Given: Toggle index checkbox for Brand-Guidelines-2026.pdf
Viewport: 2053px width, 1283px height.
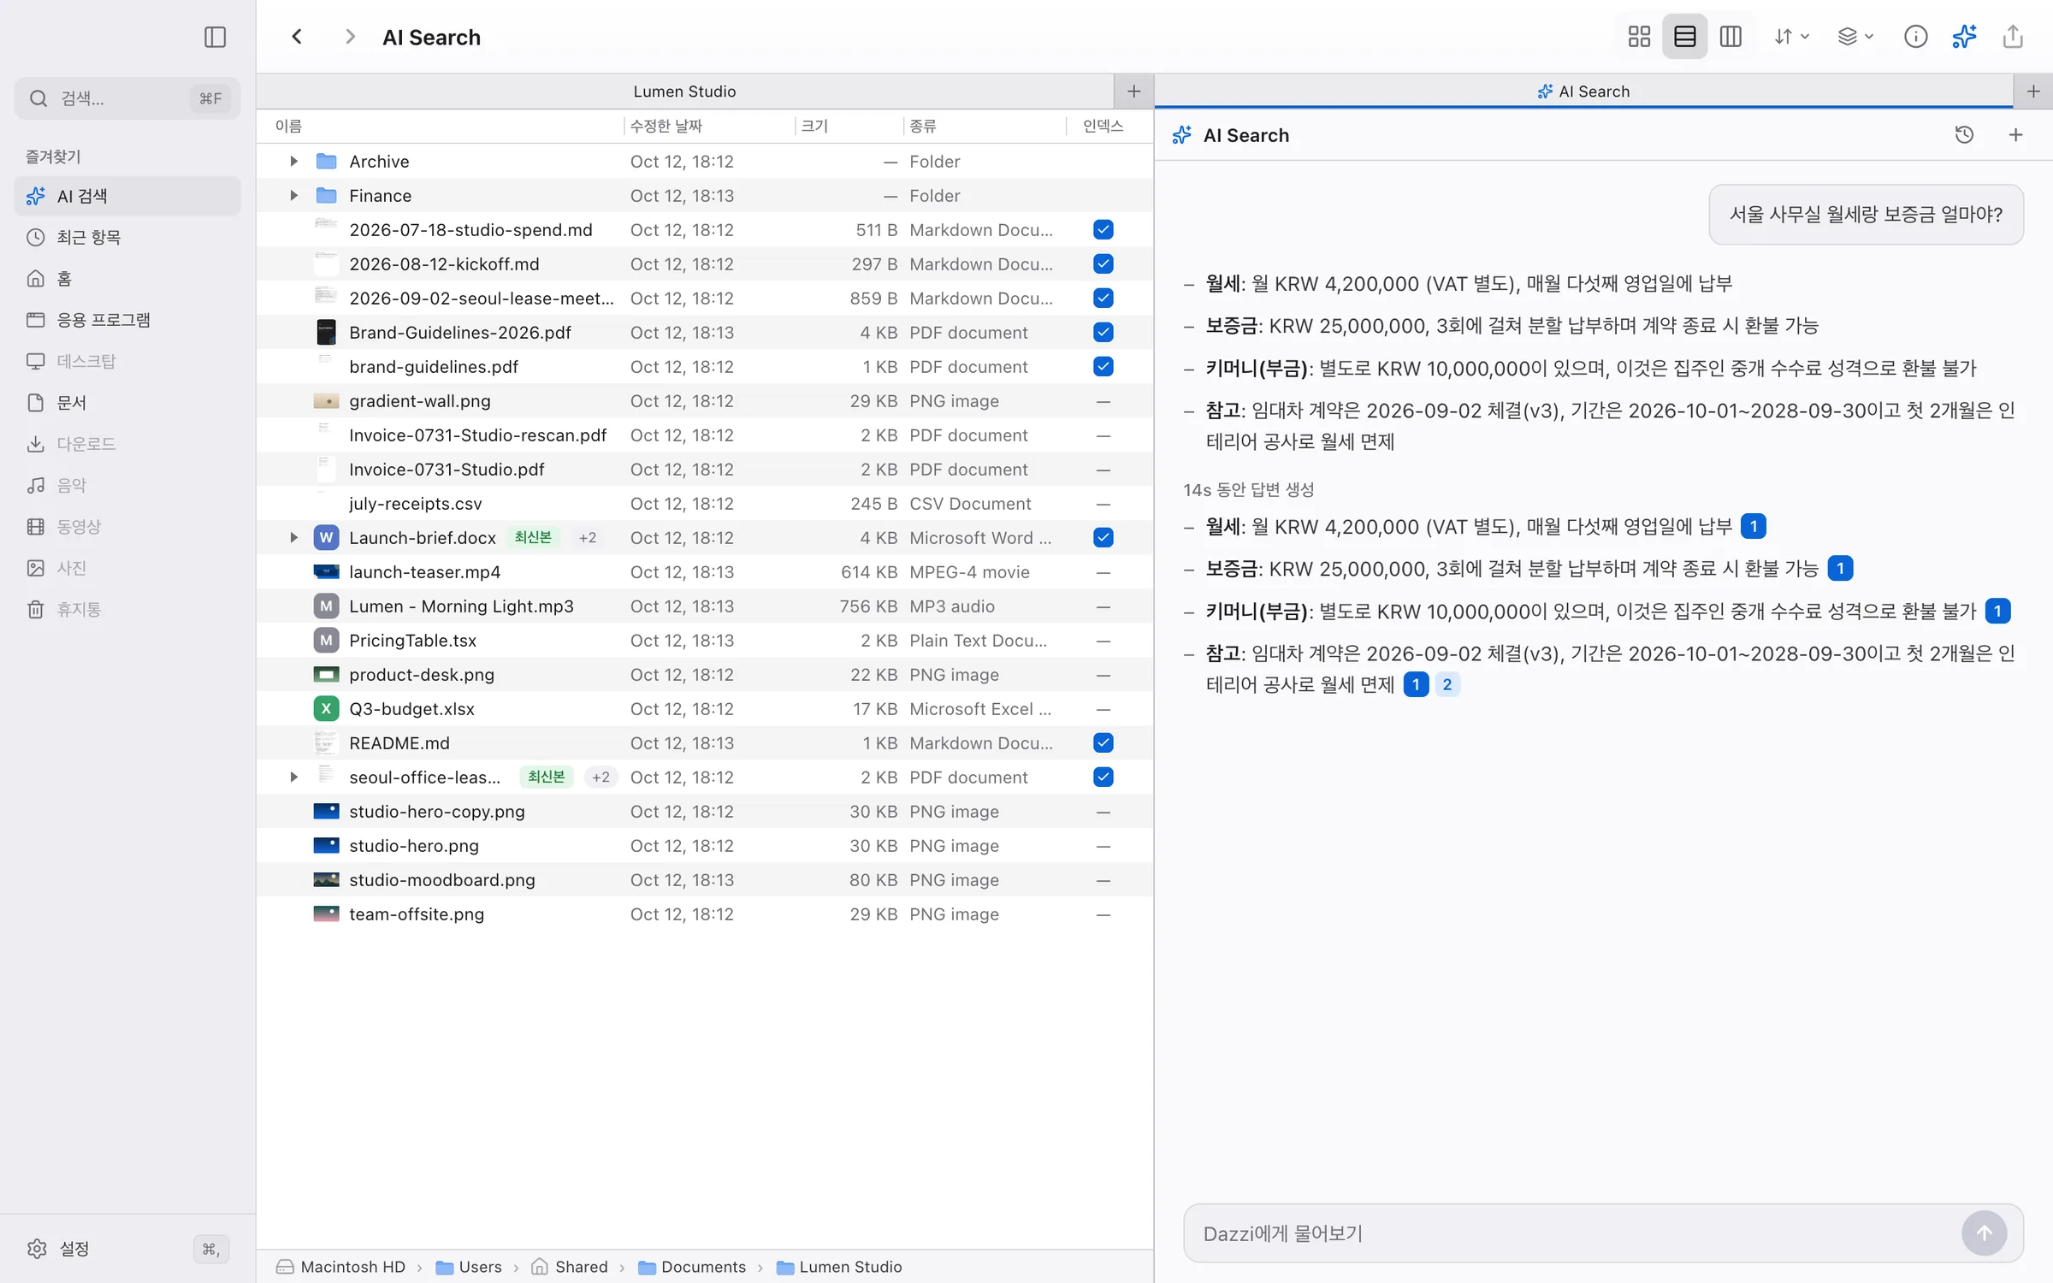Looking at the screenshot, I should pos(1103,332).
